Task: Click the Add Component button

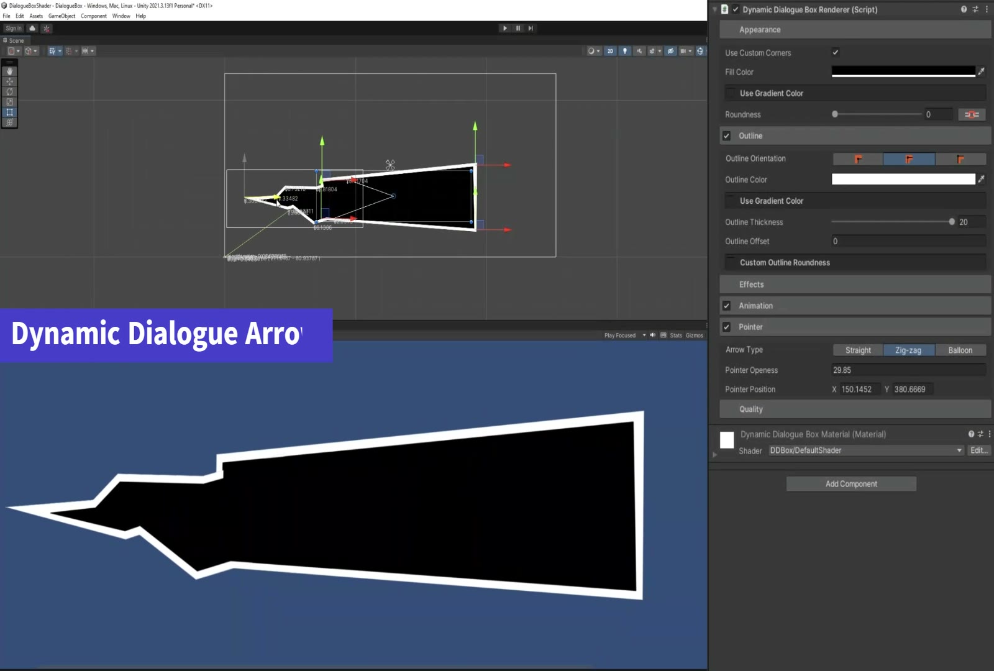Action: tap(851, 484)
